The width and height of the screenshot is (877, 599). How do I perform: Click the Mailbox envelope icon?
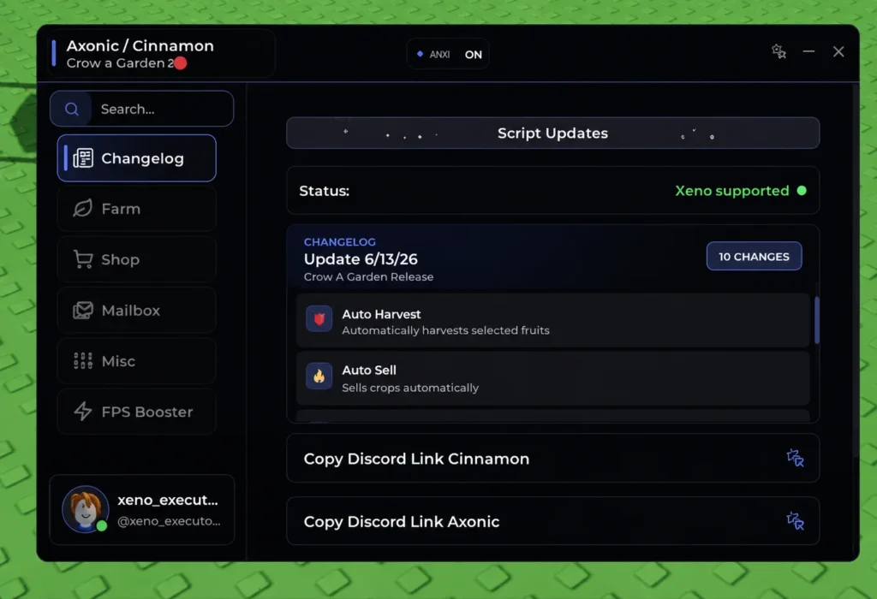tap(83, 310)
